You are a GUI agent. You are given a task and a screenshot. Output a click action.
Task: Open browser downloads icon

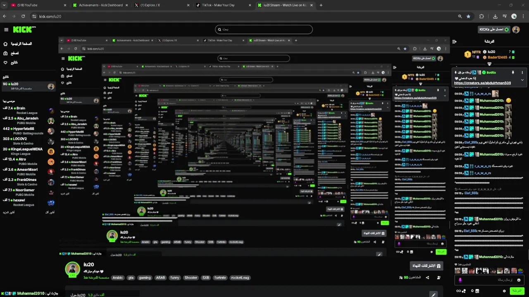pos(495,16)
